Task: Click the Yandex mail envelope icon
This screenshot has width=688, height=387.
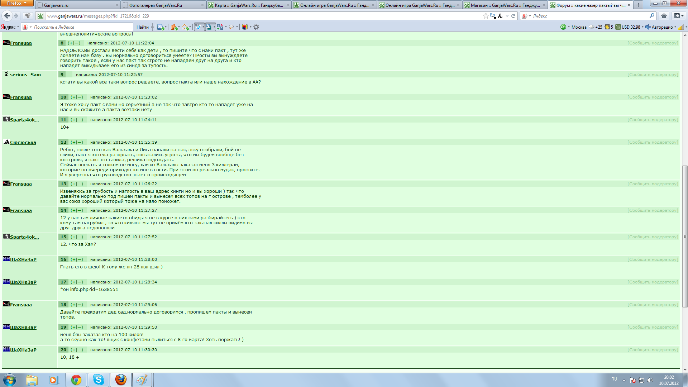Action: (161, 27)
